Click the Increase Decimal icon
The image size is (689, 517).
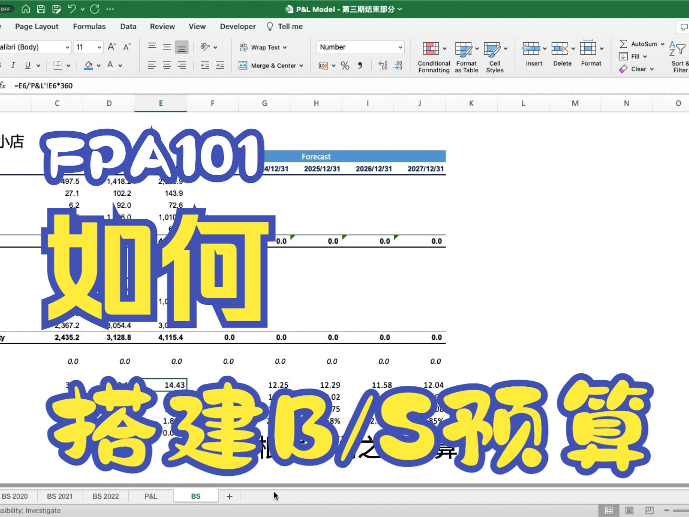(383, 66)
